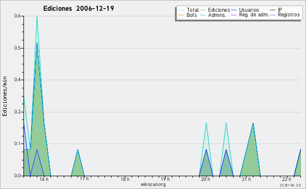The width and height of the screenshot is (306, 189).
Task: Click the 'Reg. de adm.' legend label
Action: (x=253, y=15)
